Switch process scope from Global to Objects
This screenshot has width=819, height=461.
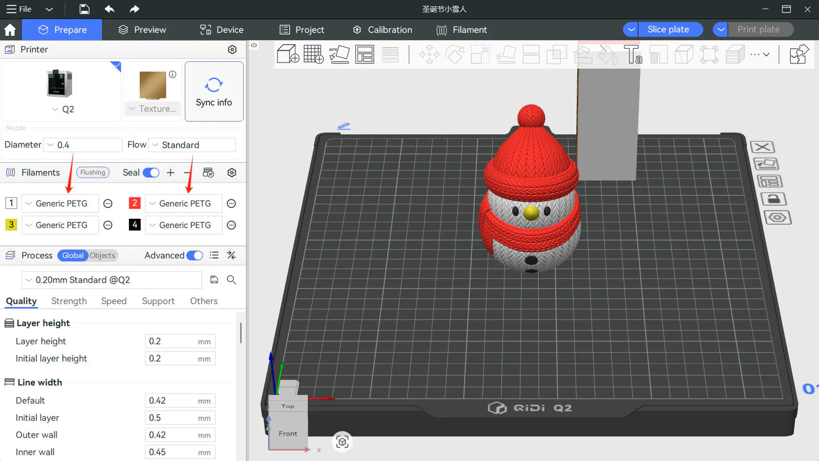[x=102, y=256]
